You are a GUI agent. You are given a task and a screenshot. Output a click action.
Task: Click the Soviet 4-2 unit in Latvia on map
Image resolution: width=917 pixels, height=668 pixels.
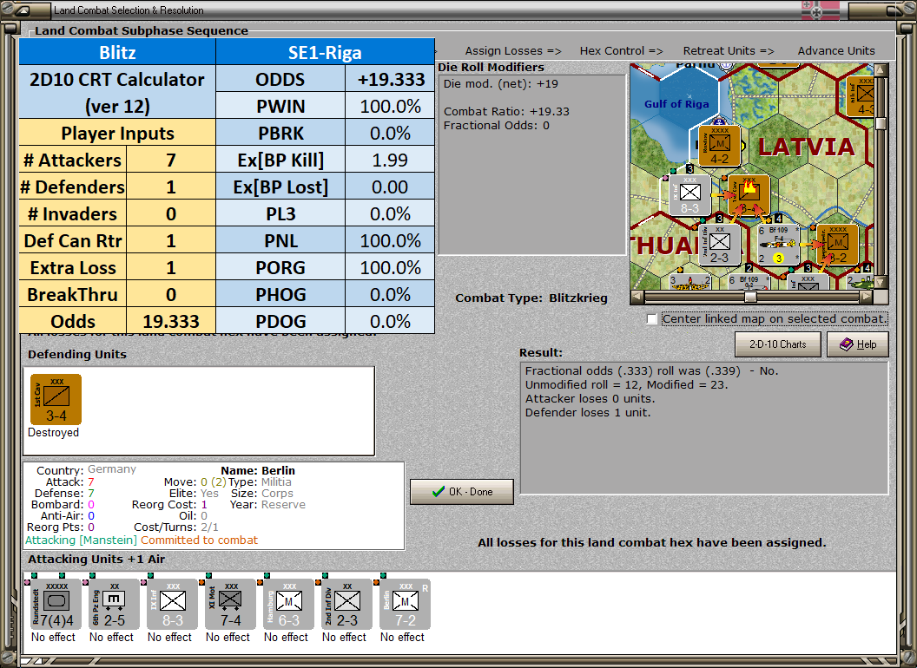pos(719,146)
